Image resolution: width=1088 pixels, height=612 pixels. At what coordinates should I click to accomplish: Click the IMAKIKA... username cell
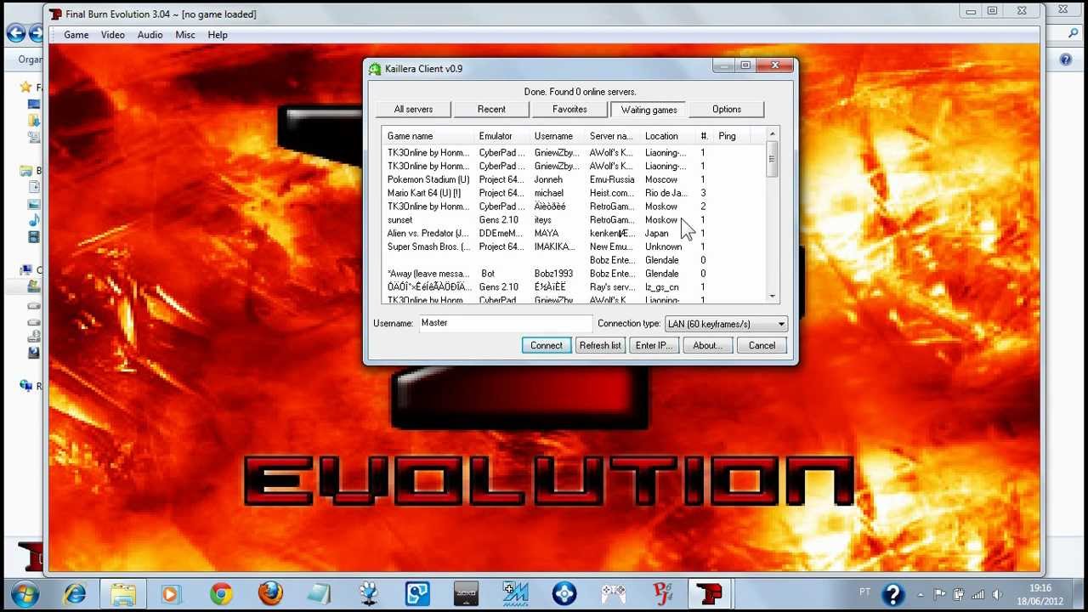pos(554,246)
